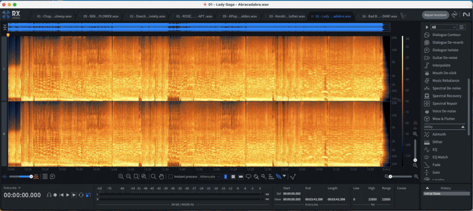Select the Grab and drag hand tool
The image size is (473, 211).
coord(161,177)
